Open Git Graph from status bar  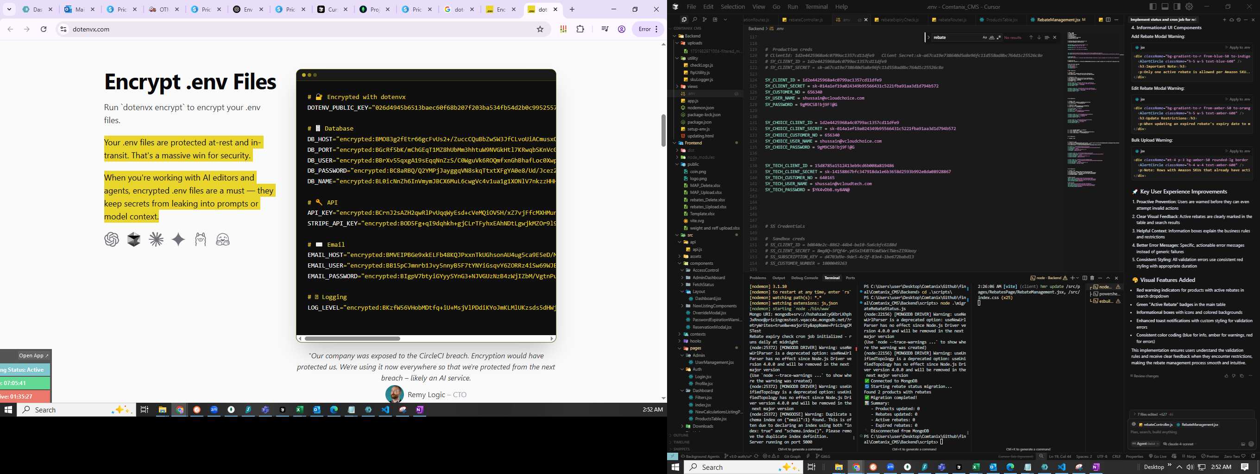click(x=793, y=456)
